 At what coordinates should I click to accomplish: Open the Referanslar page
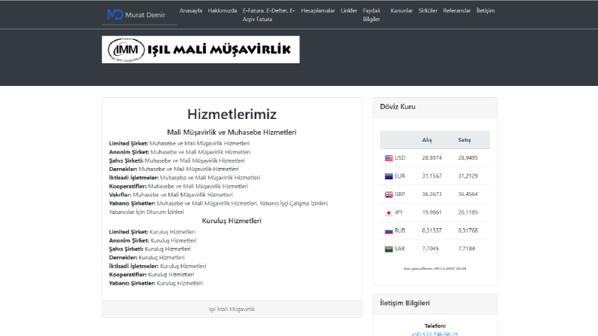coord(457,11)
